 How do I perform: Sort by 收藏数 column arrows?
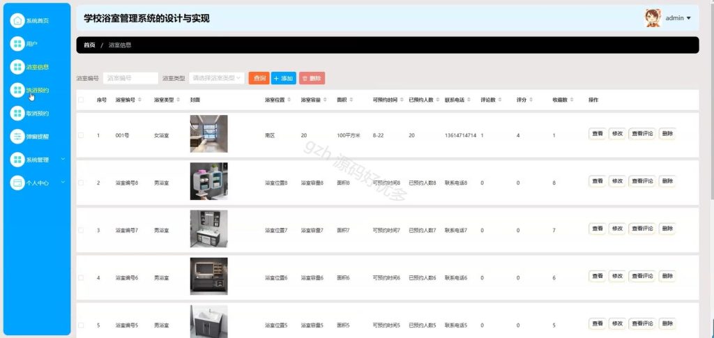pos(572,100)
